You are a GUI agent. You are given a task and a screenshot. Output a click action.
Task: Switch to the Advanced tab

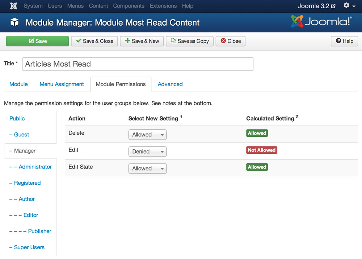(170, 84)
